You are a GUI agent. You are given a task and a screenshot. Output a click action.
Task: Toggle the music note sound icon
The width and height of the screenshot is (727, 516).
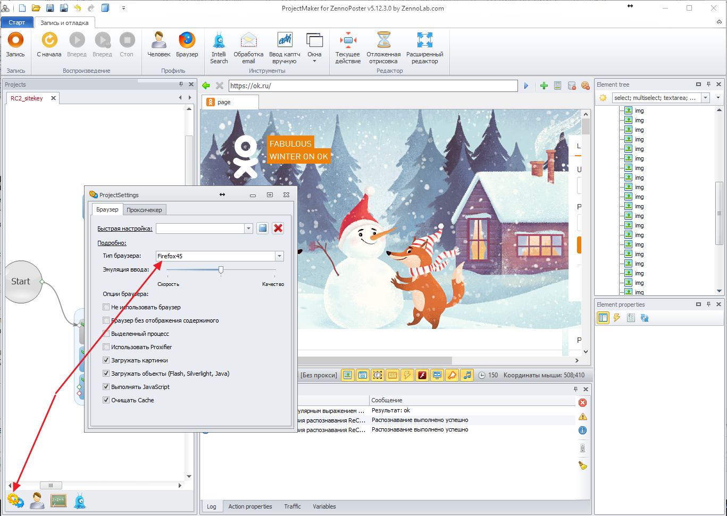467,375
